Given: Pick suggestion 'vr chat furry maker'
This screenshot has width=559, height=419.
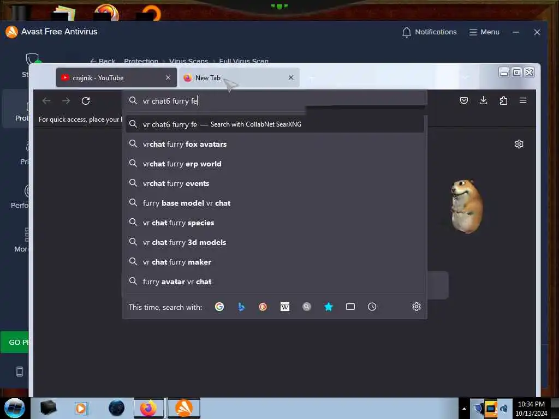Looking at the screenshot, I should click(x=275, y=261).
